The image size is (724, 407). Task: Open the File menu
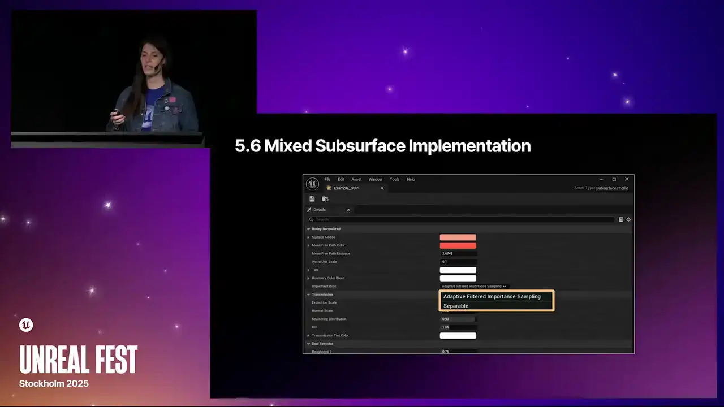pyautogui.click(x=327, y=179)
